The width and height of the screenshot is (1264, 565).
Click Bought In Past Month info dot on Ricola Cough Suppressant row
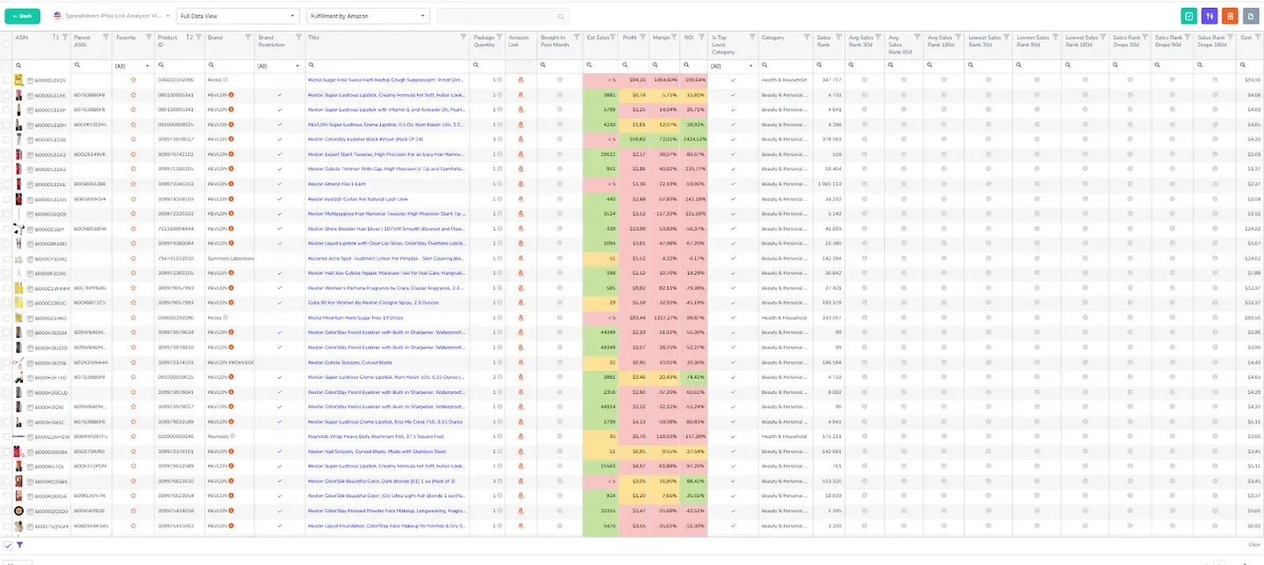pyautogui.click(x=560, y=80)
